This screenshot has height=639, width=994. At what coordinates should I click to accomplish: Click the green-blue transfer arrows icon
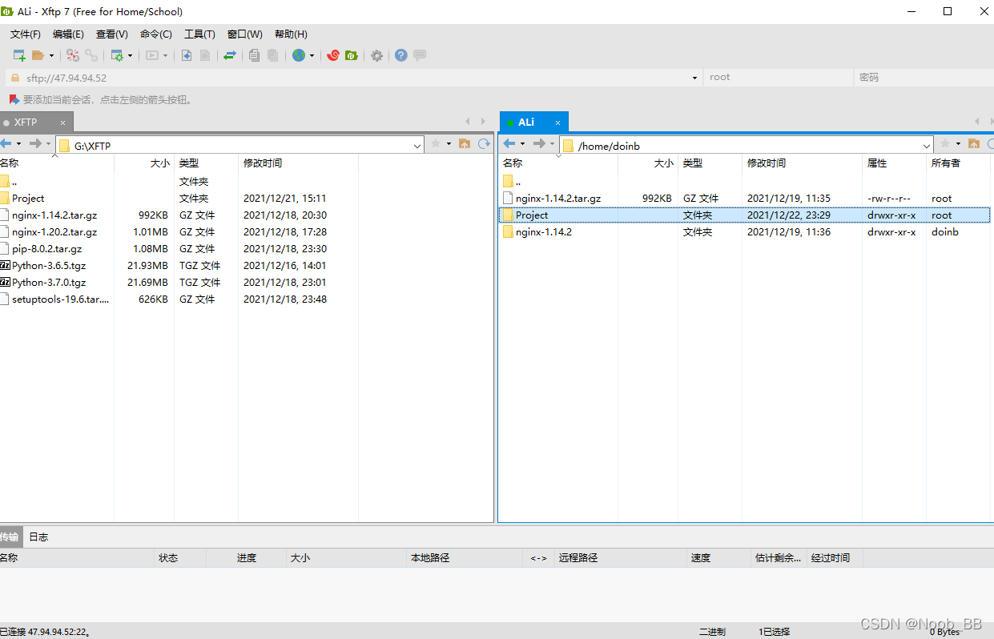pos(230,55)
